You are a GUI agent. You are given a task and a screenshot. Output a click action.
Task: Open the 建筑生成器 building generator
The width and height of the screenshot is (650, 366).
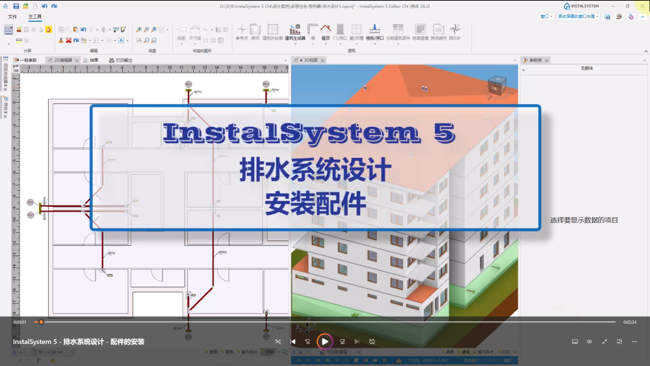click(295, 33)
